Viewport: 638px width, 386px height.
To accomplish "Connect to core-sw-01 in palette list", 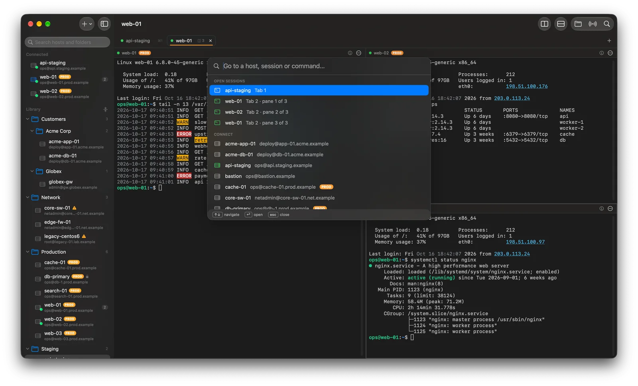I will click(x=319, y=198).
